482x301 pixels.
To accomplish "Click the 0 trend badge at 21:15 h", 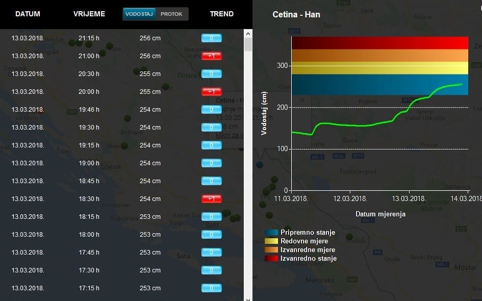I will click(211, 38).
